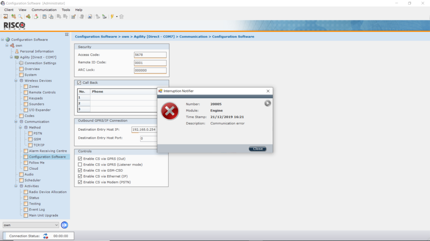Close the navigation tree panel with X
This screenshot has width=430, height=241.
67,34
